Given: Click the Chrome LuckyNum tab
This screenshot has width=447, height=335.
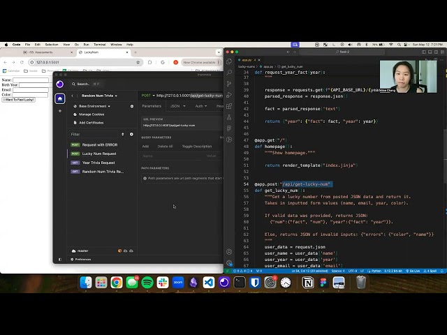Looking at the screenshot, I should pos(103,52).
